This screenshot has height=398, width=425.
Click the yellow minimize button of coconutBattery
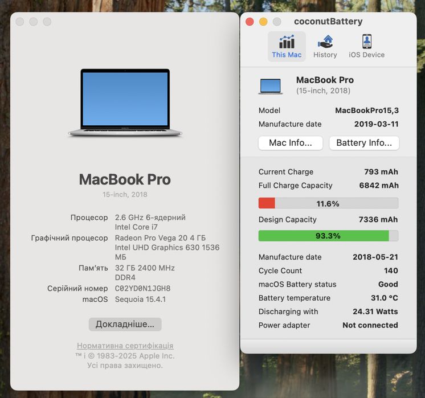click(x=263, y=22)
